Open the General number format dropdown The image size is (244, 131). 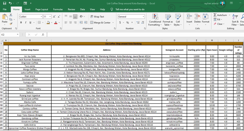pos(143,17)
